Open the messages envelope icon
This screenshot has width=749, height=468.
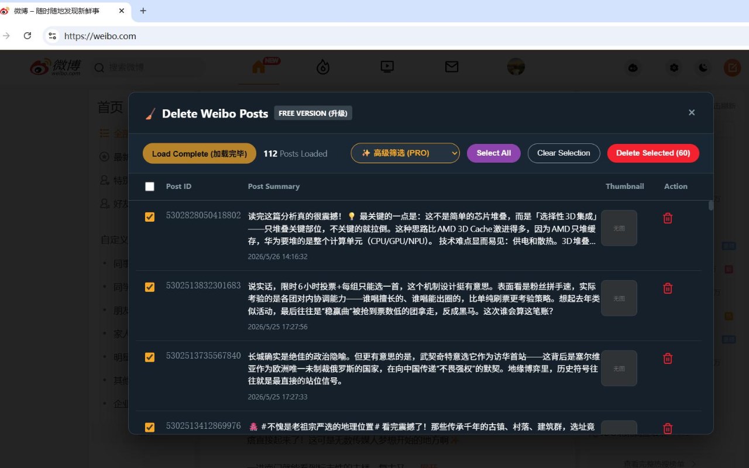[452, 67]
